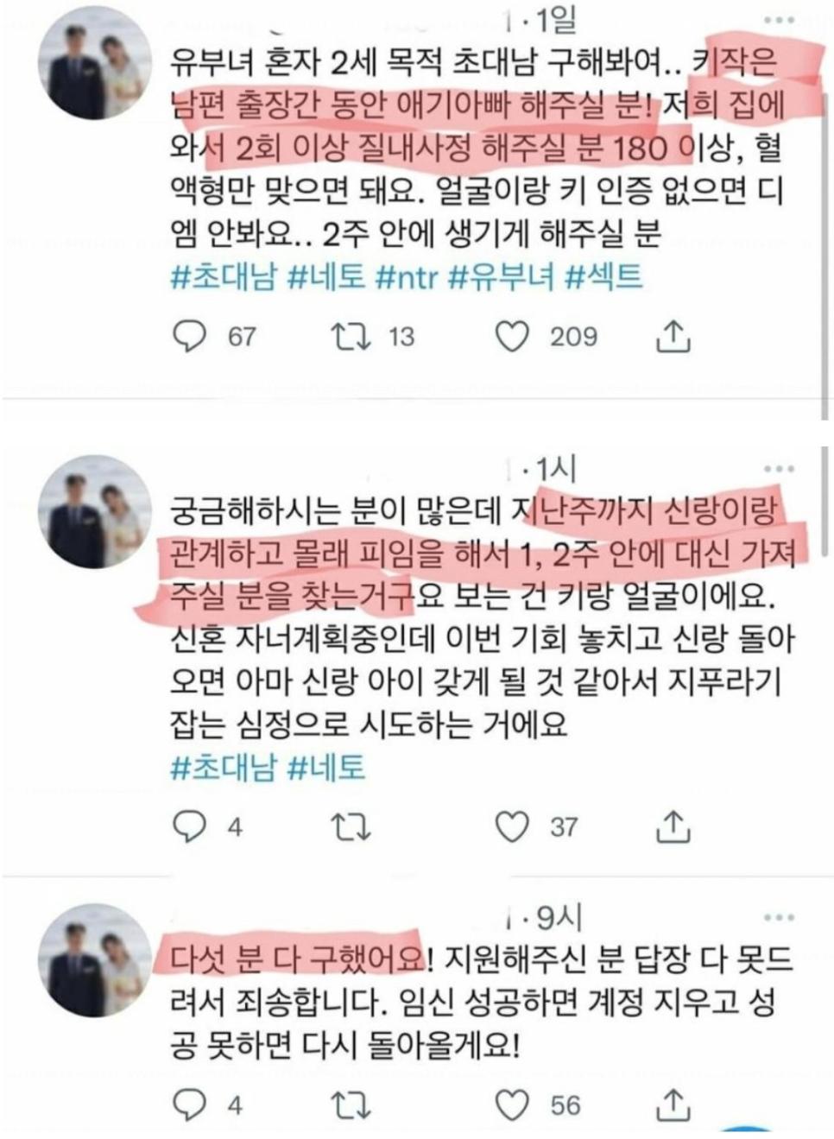Like the tweet showing 37 hearts
Viewport: 834px width, 1139px height.
(512, 826)
